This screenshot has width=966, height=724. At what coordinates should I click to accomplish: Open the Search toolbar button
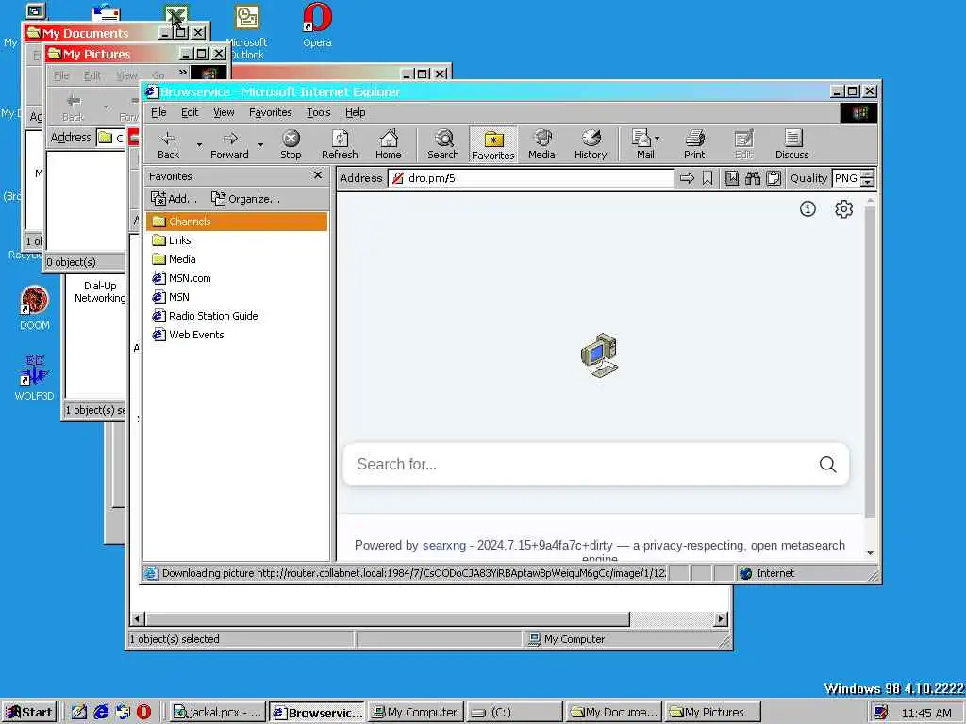(443, 144)
